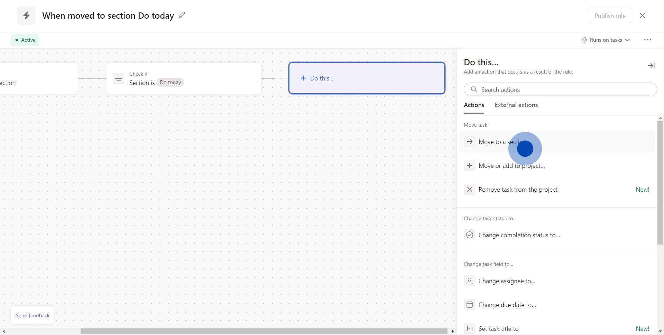Image resolution: width=664 pixels, height=335 pixels.
Task: Select the Set task title to action
Action: tap(498, 329)
